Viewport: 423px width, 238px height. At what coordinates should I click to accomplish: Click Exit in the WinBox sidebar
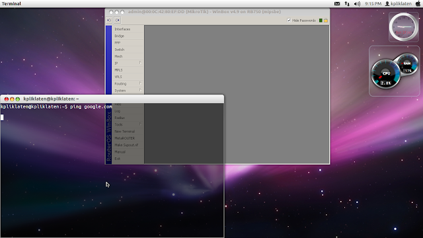click(x=128, y=159)
